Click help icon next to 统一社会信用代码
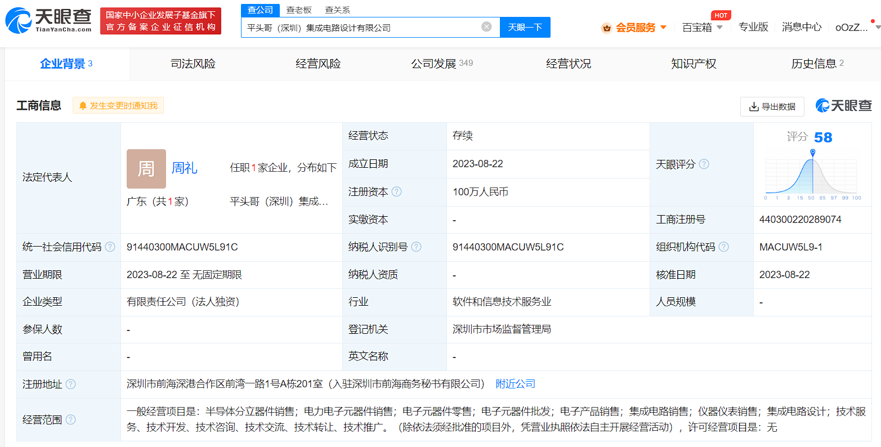 click(x=110, y=247)
